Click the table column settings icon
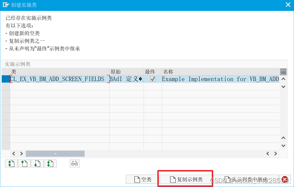The image size is (294, 187). 283,72
